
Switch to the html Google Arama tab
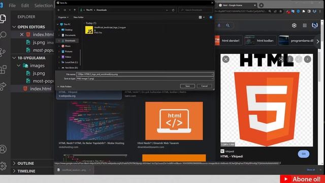click(237, 5)
